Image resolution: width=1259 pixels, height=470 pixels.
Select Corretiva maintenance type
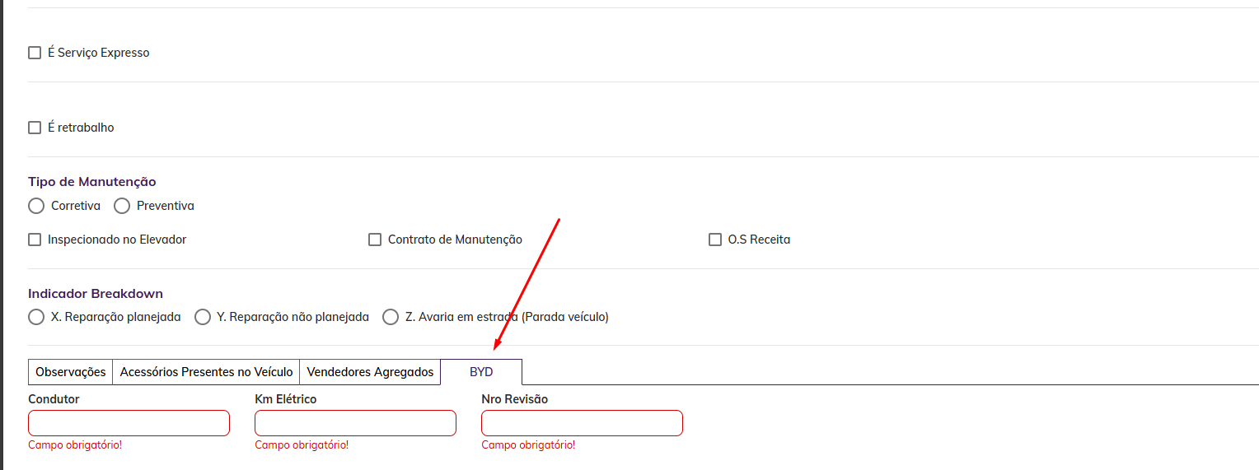[x=36, y=206]
